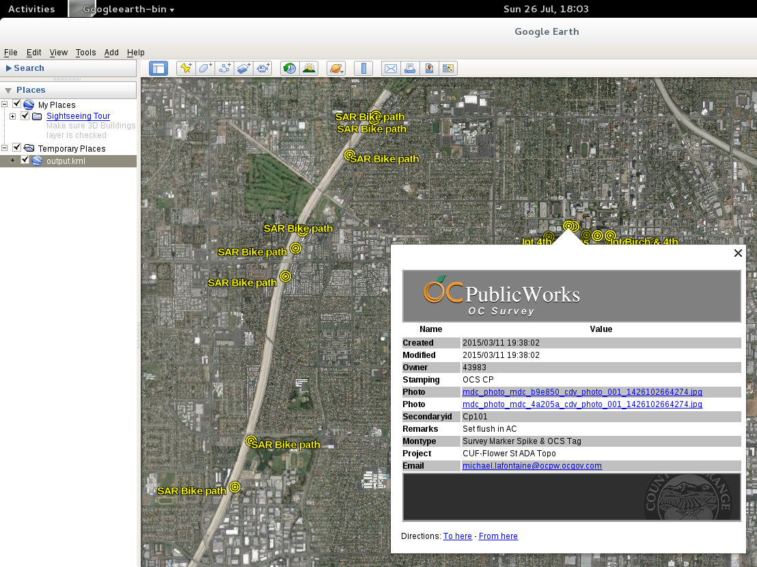This screenshot has height=567, width=757.
Task: Click the folder icon beside Temporary Places
Action: [29, 148]
